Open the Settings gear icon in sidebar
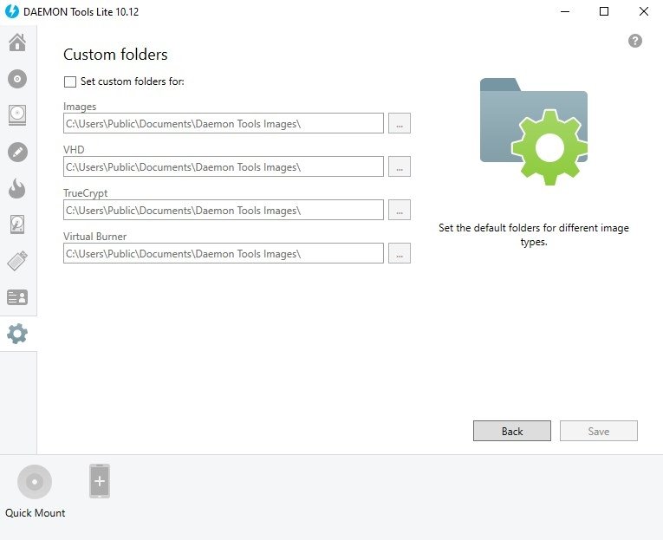The width and height of the screenshot is (663, 540). tap(17, 334)
